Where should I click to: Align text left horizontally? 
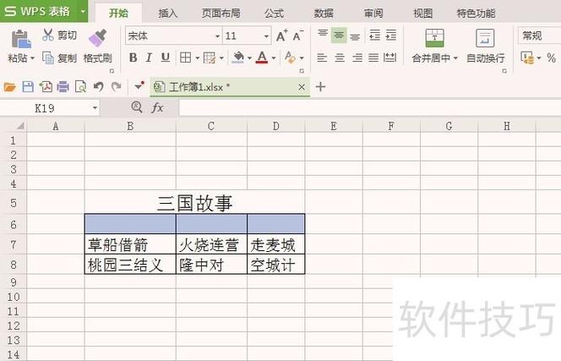(x=322, y=57)
